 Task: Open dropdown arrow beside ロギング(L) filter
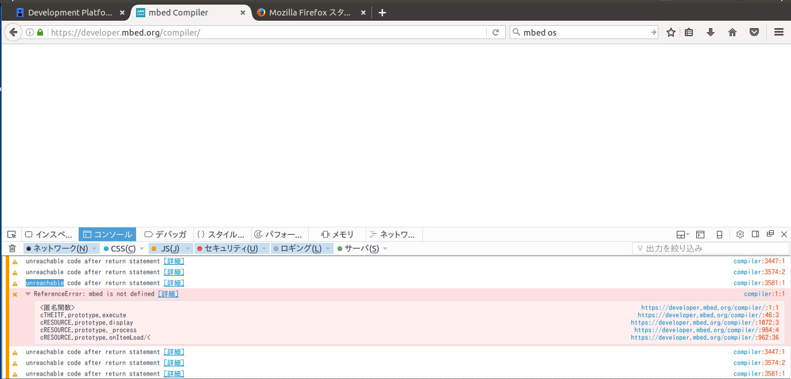click(328, 249)
